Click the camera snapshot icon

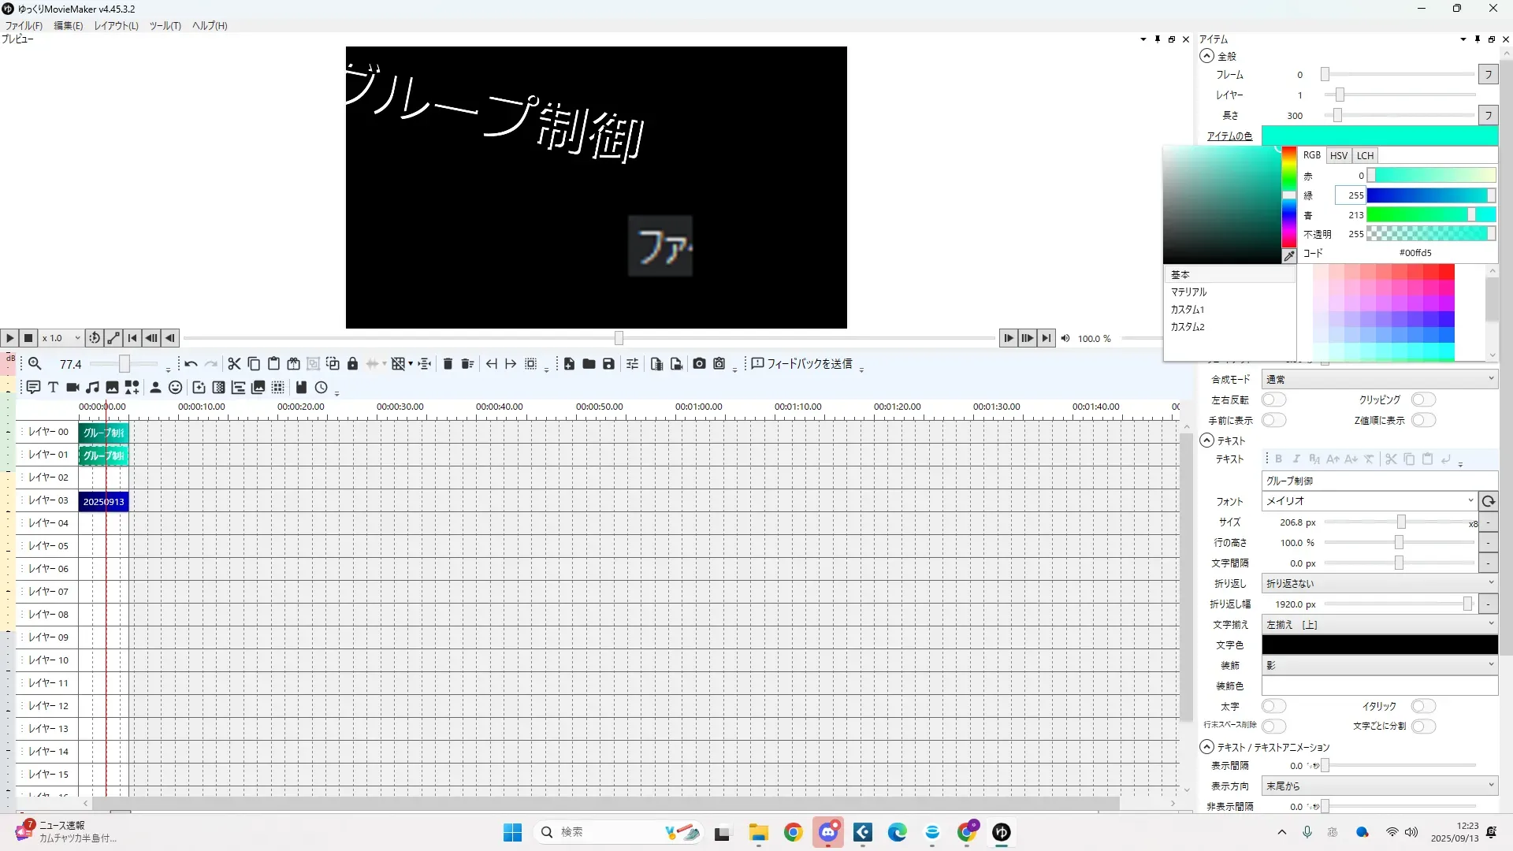(x=699, y=364)
